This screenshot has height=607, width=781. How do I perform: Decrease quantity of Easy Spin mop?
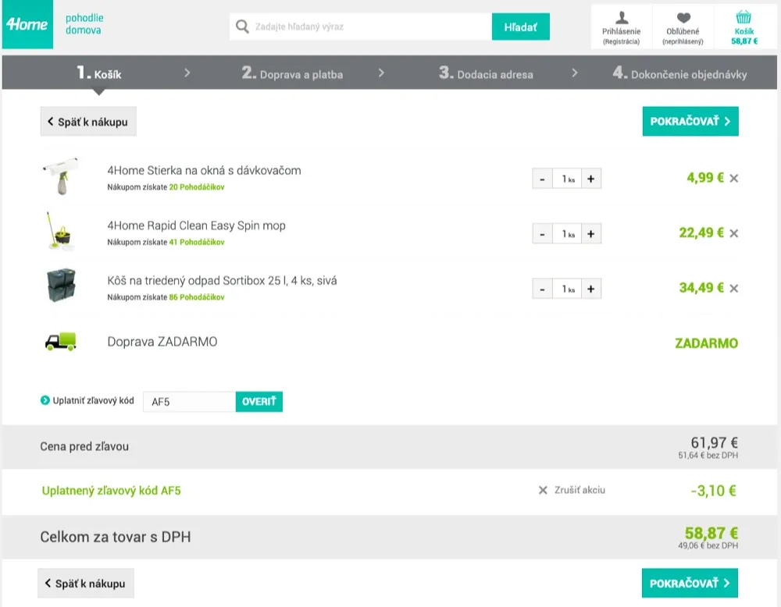543,234
